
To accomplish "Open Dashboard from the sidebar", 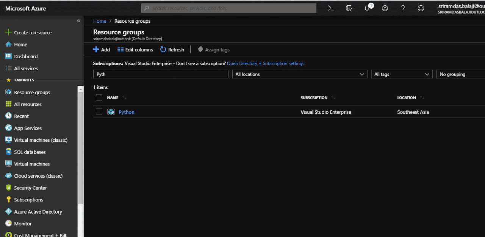I will pyautogui.click(x=26, y=56).
